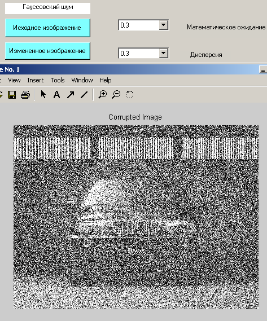Click the Corrupted Image title text
The width and height of the screenshot is (267, 321).
tap(135, 117)
